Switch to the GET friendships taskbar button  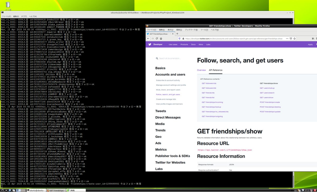[56, 190]
